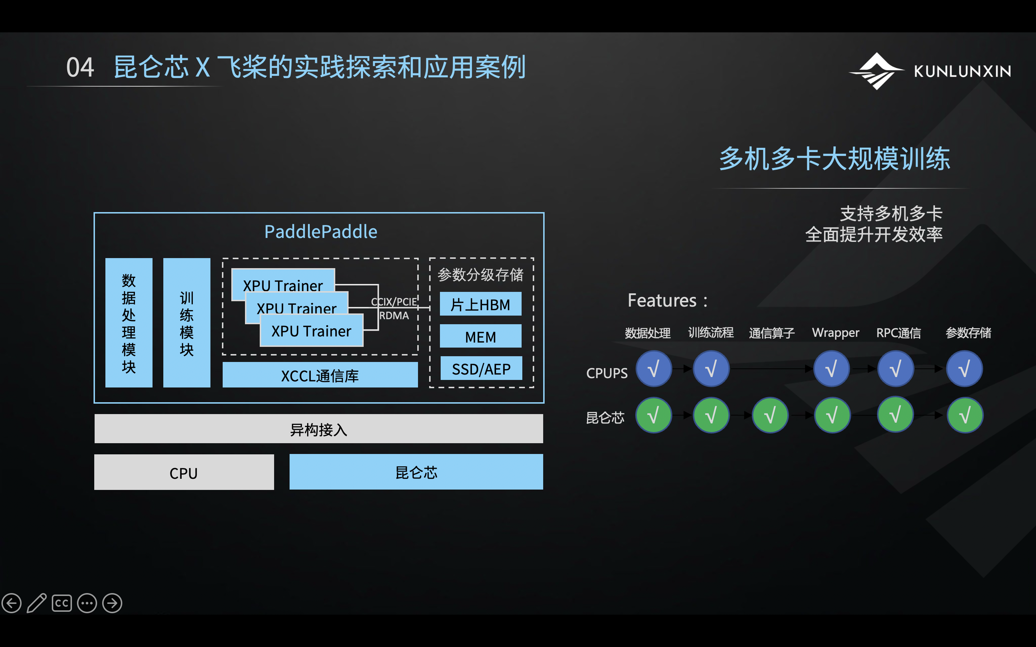Click CPUPS 数据处理 blue checkmark
The width and height of the screenshot is (1036, 647).
pos(654,369)
